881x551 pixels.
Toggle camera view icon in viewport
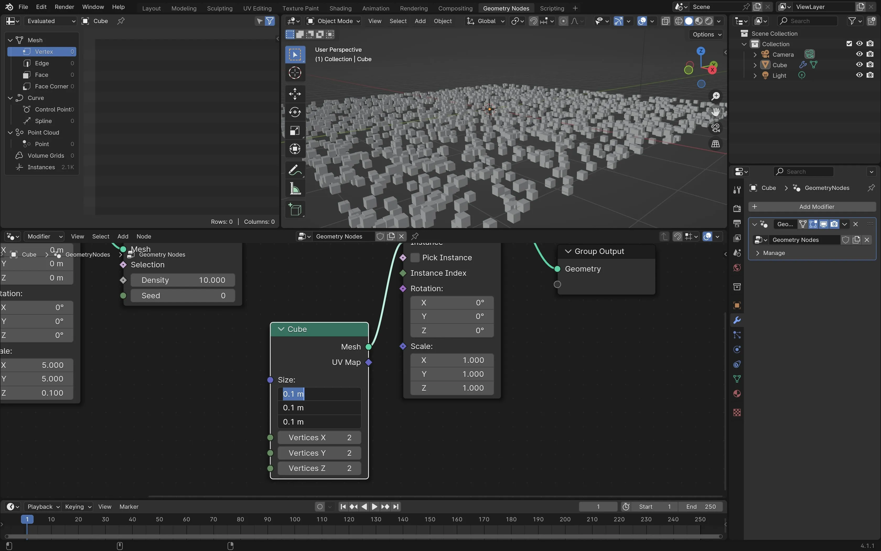click(x=715, y=128)
